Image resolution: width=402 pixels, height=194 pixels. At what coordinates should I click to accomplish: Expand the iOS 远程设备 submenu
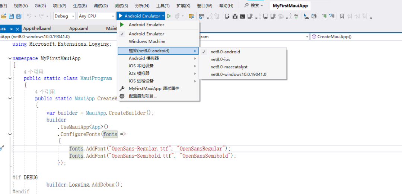(x=159, y=81)
